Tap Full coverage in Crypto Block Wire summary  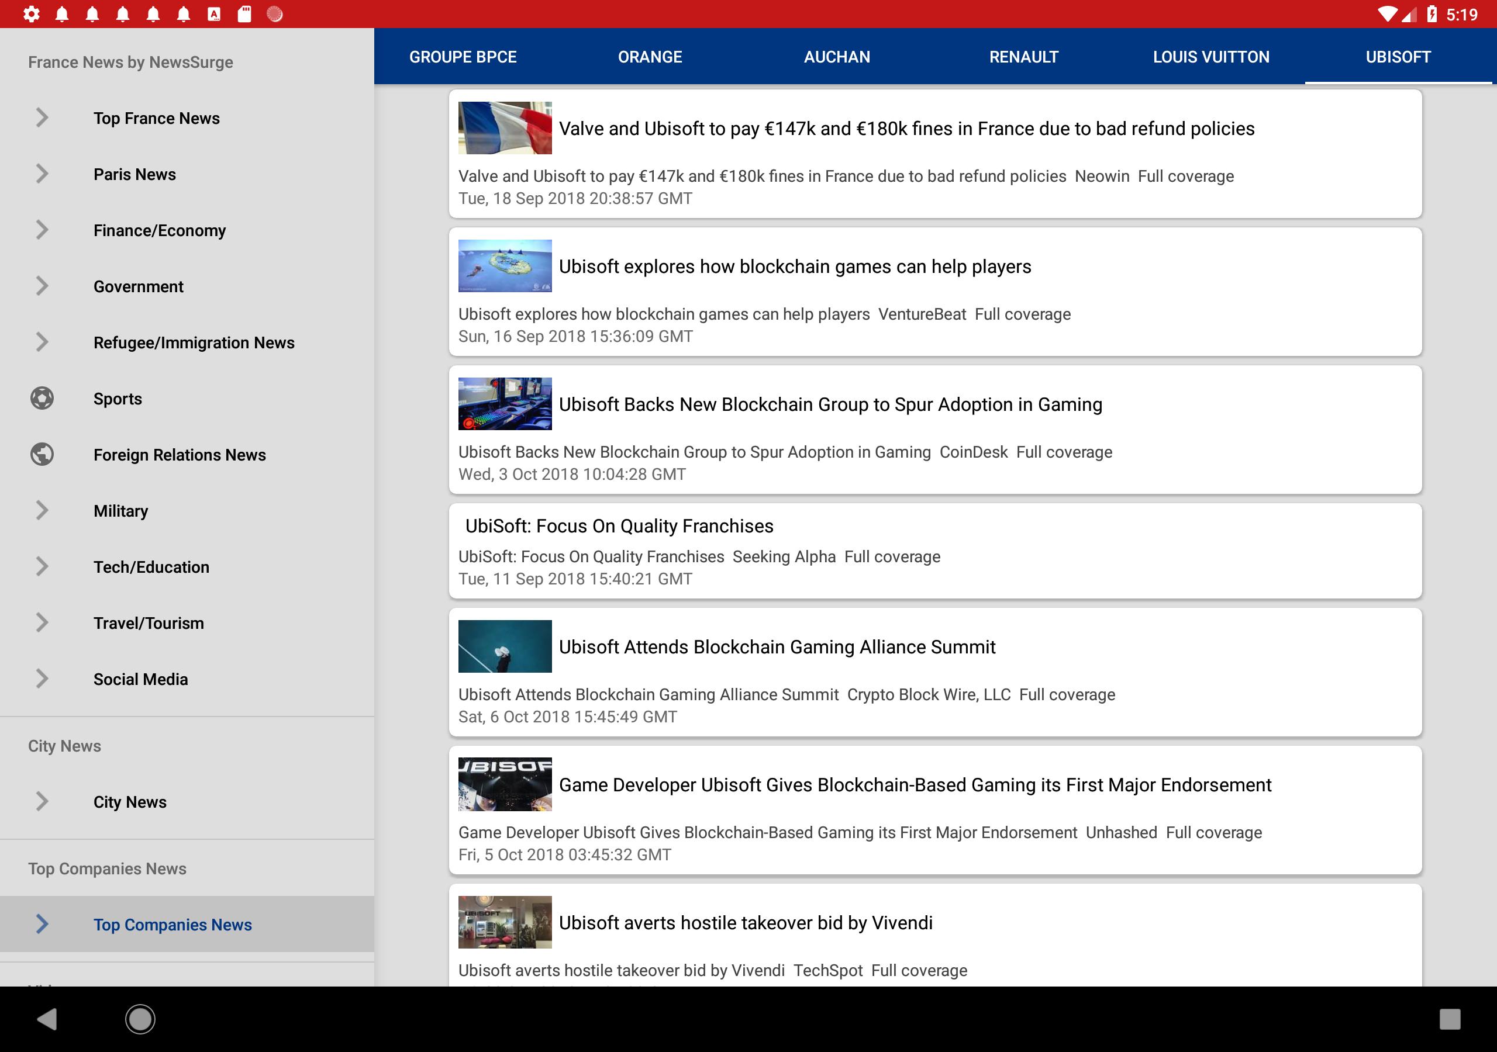(1067, 695)
